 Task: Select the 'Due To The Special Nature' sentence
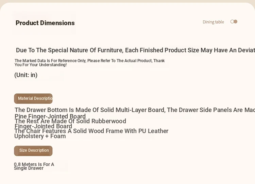point(135,50)
